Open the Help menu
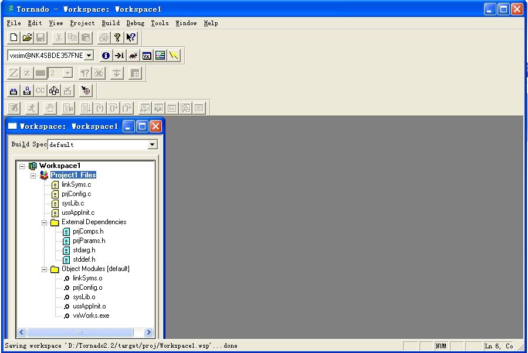The image size is (528, 353). [x=211, y=23]
